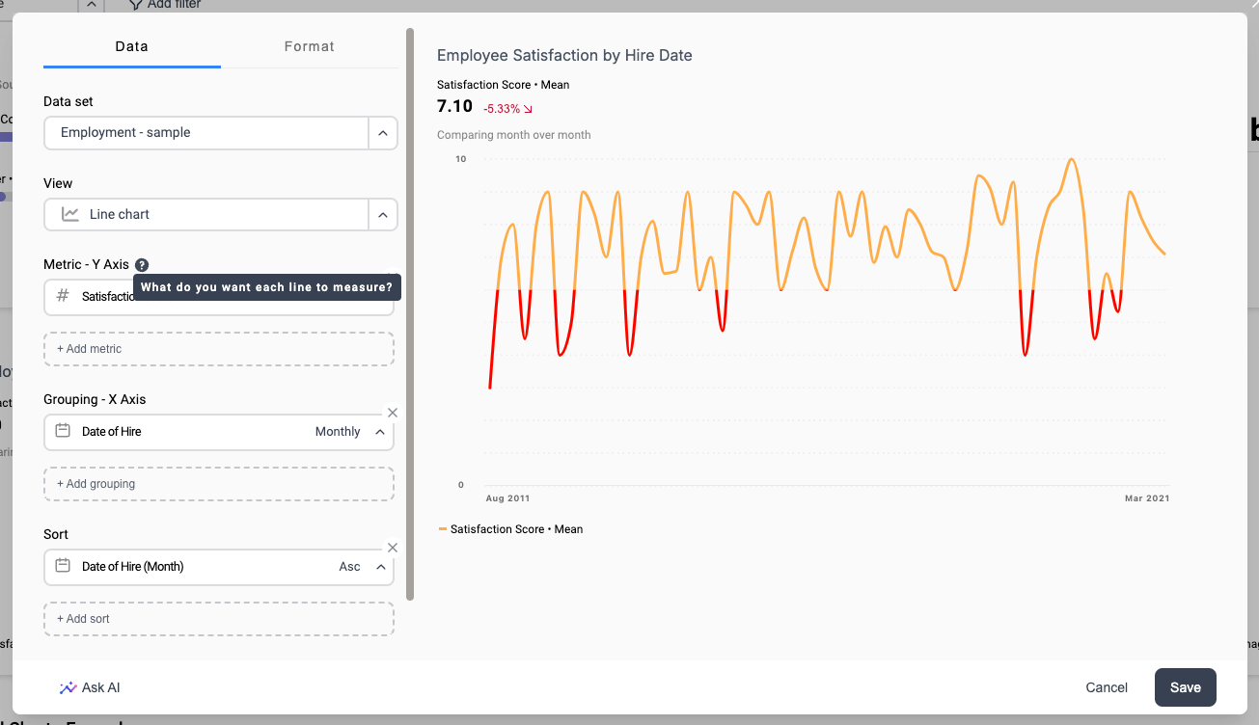The image size is (1259, 725).
Task: Click the Aug 2011 axis label
Action: click(507, 498)
